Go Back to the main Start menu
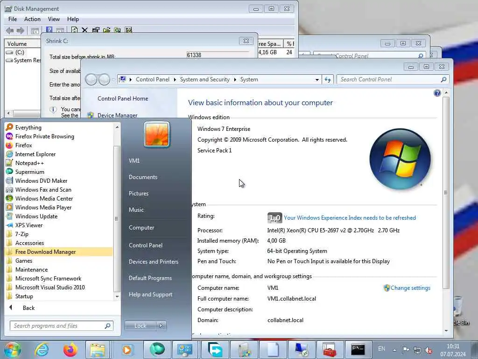The height and width of the screenshot is (359, 478). [28, 308]
